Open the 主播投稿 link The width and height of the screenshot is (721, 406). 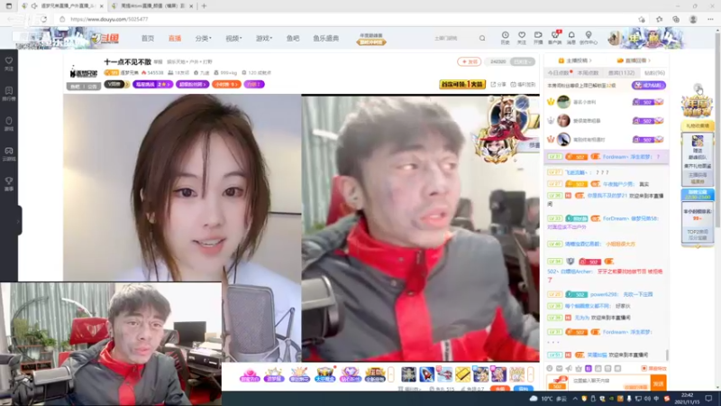pos(575,60)
